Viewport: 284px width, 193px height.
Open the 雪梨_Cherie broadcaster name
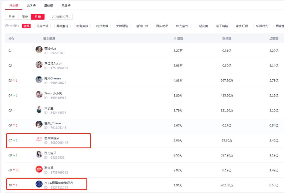[53, 123]
